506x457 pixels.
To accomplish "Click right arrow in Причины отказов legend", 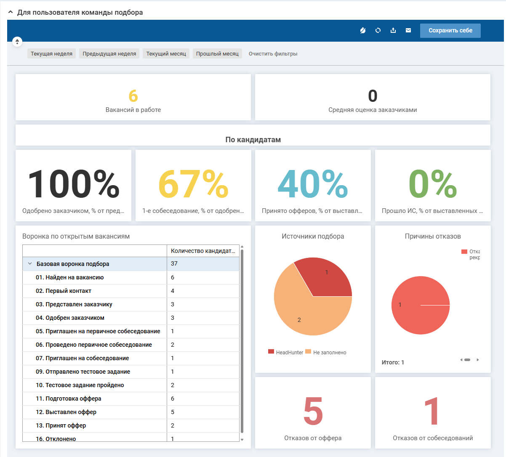I will click(478, 360).
